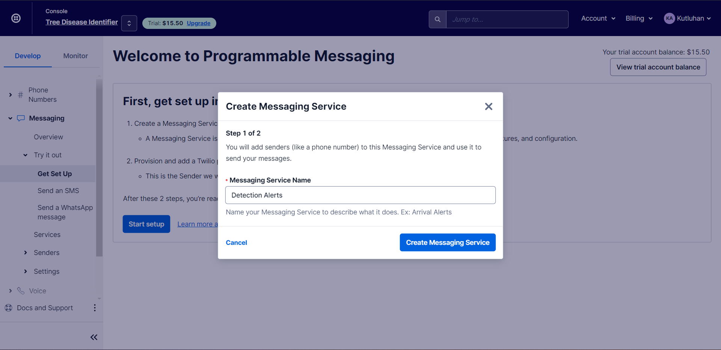Click the Twilio home logo icon
721x350 pixels.
16,18
